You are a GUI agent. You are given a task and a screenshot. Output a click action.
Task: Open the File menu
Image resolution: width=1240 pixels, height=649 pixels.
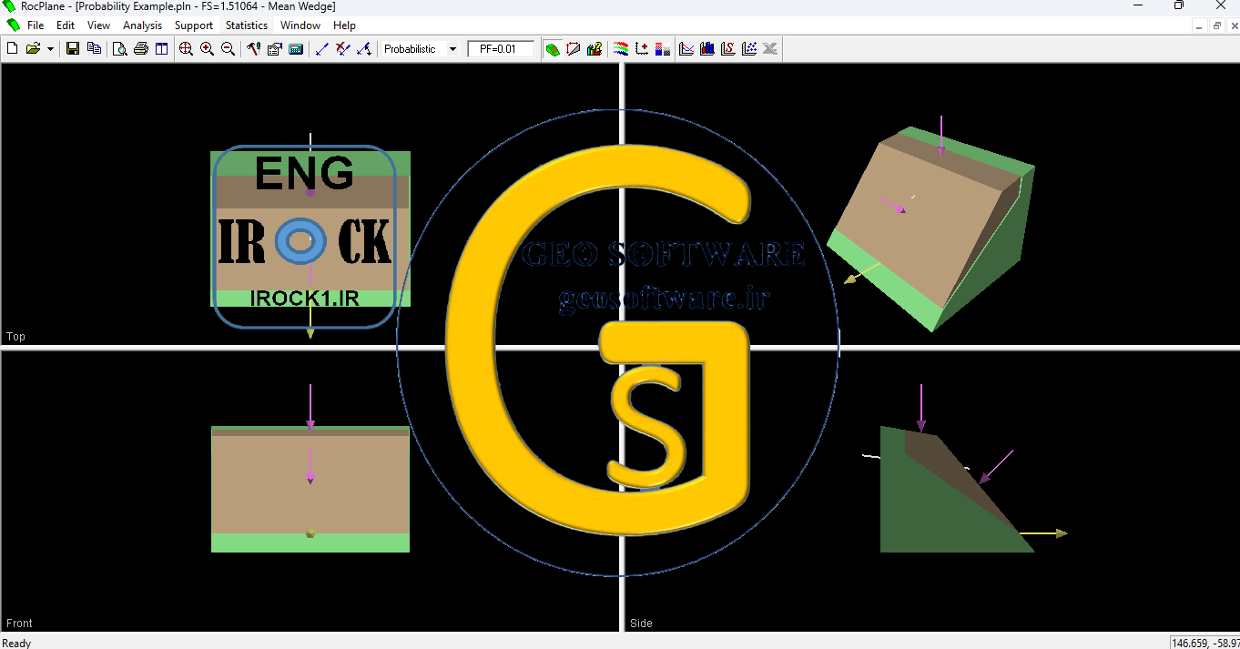point(36,25)
